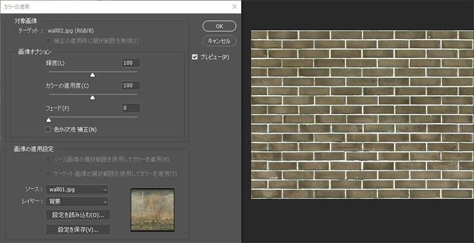The image size is (474, 243).
Task: Click OK to apply Match Color
Action: coord(219,26)
